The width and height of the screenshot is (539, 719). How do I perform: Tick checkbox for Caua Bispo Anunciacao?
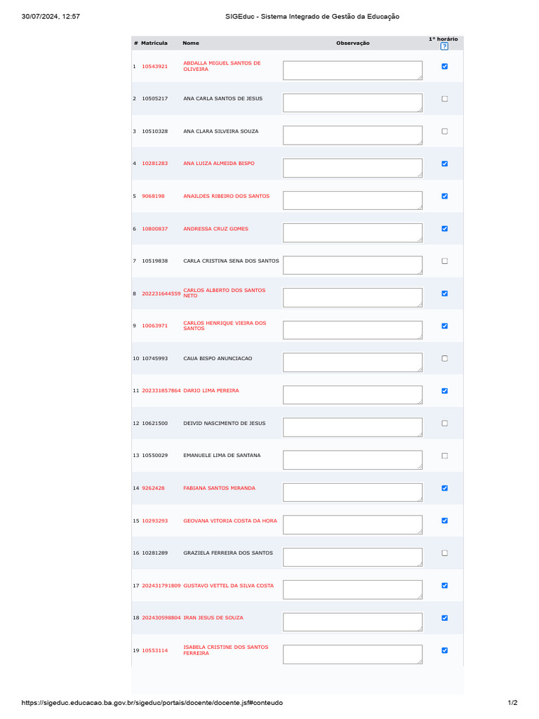(x=444, y=359)
